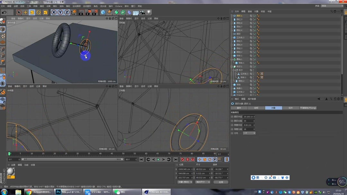Toggle Z-axis lock button
Image resolution: width=347 pixels, height=195 pixels.
(67, 13)
